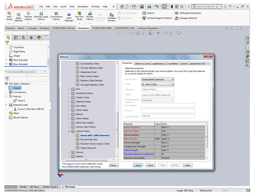Print using the printer icon
Screen dimensions: 254x196
(149, 7)
